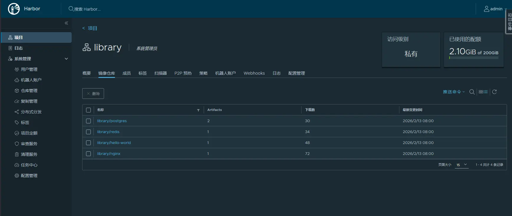The height and width of the screenshot is (216, 512).
Task: Open the 推送命令 dropdown
Action: (454, 92)
